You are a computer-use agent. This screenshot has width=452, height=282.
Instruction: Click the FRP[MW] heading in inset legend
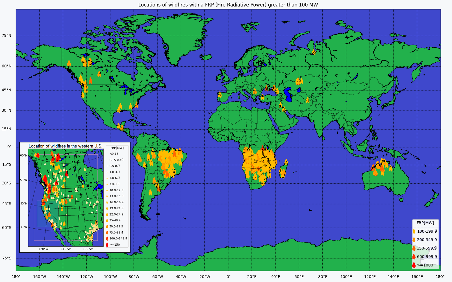tap(117, 148)
